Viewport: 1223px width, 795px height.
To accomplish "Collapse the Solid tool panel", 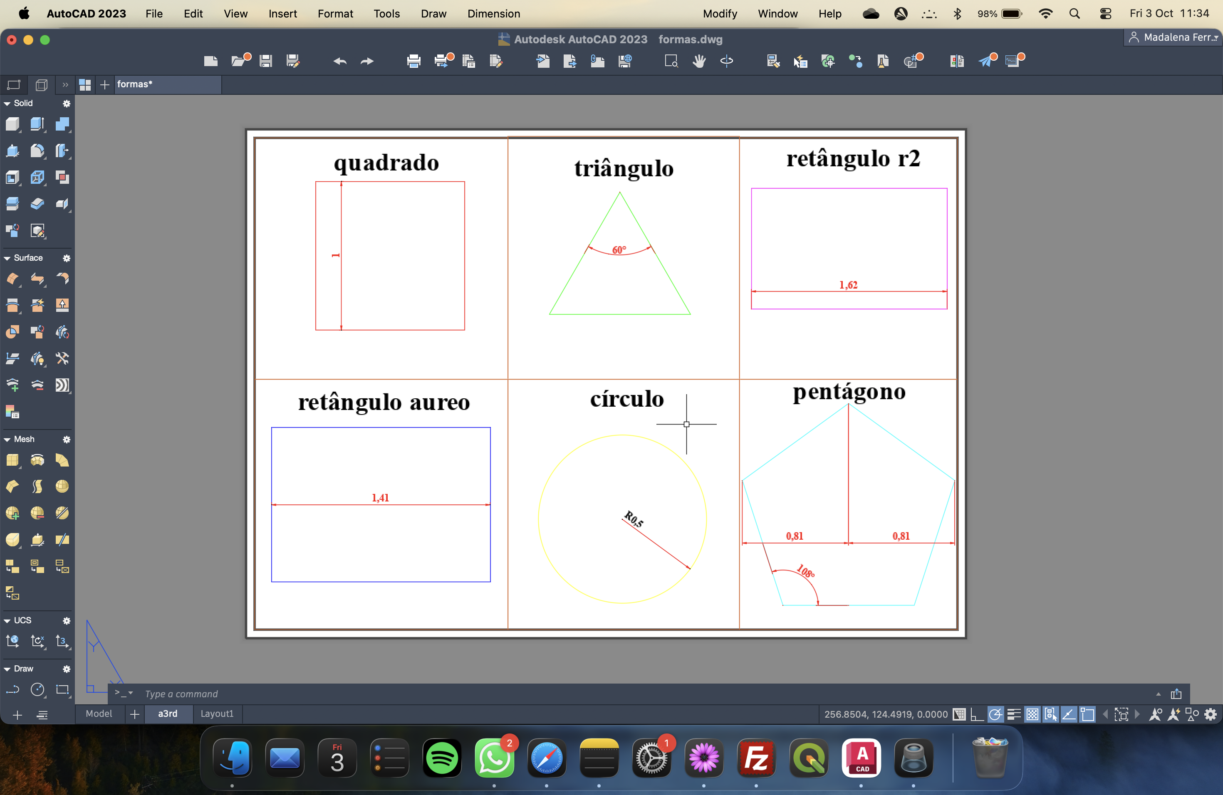I will point(7,103).
